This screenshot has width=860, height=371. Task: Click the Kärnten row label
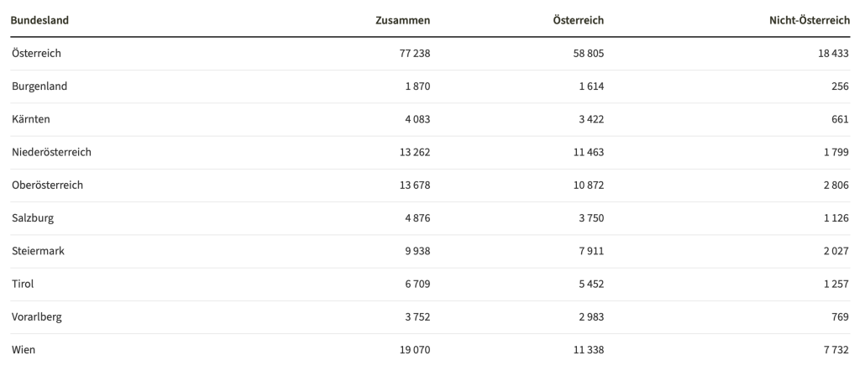[x=31, y=119]
